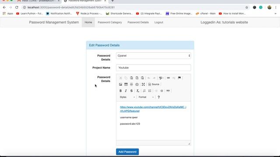Image resolution: width=280 pixels, height=157 pixels.
Task: Open Free Online Image bookmark
Action: pos(179,14)
